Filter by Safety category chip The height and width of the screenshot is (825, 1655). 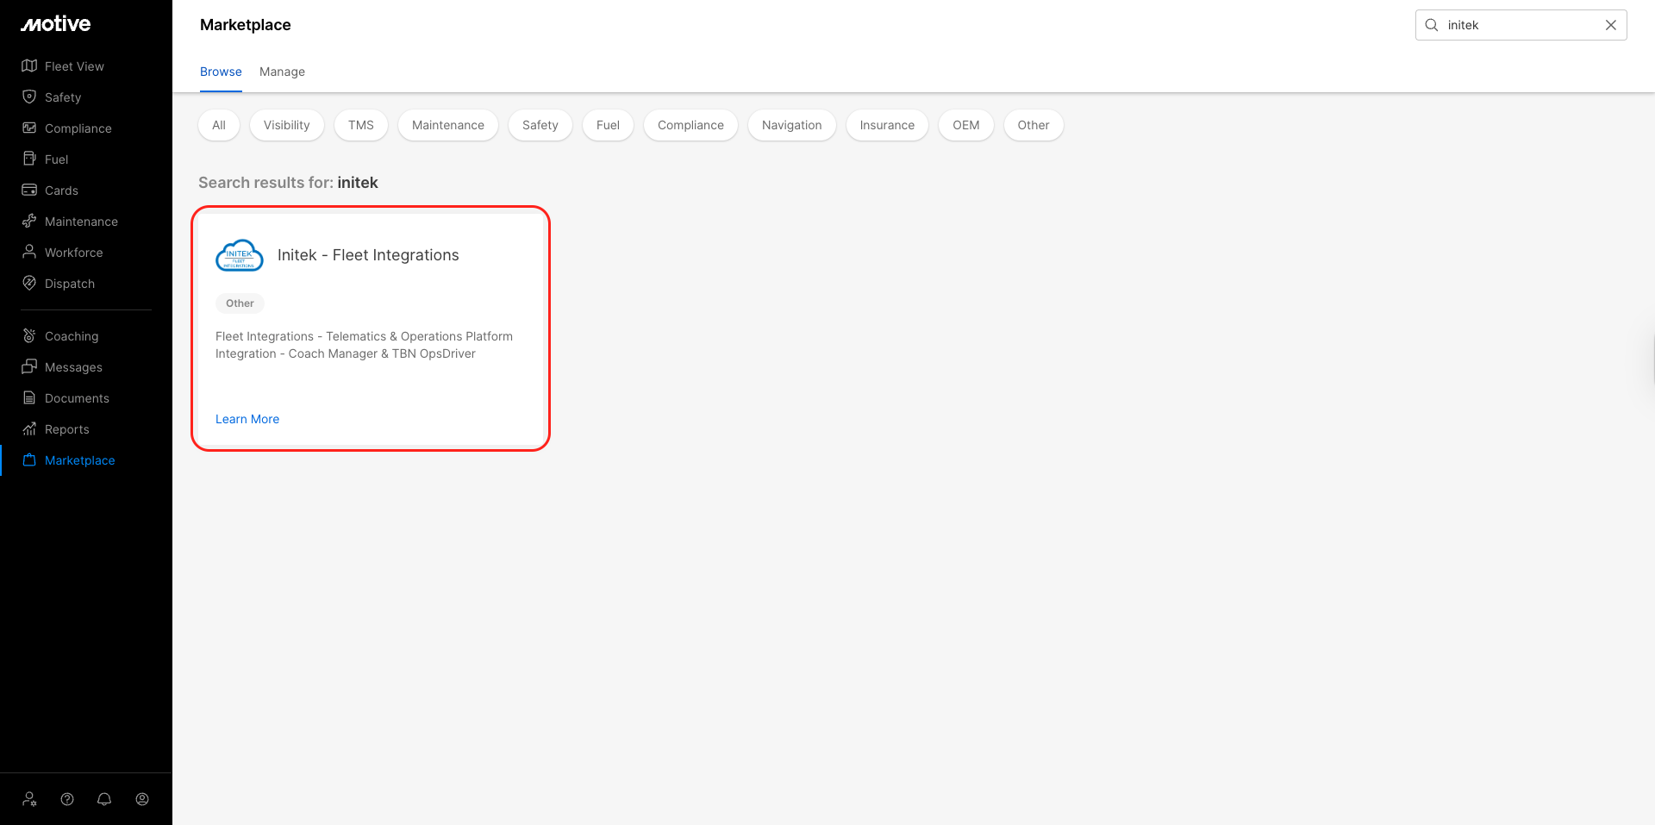point(540,125)
